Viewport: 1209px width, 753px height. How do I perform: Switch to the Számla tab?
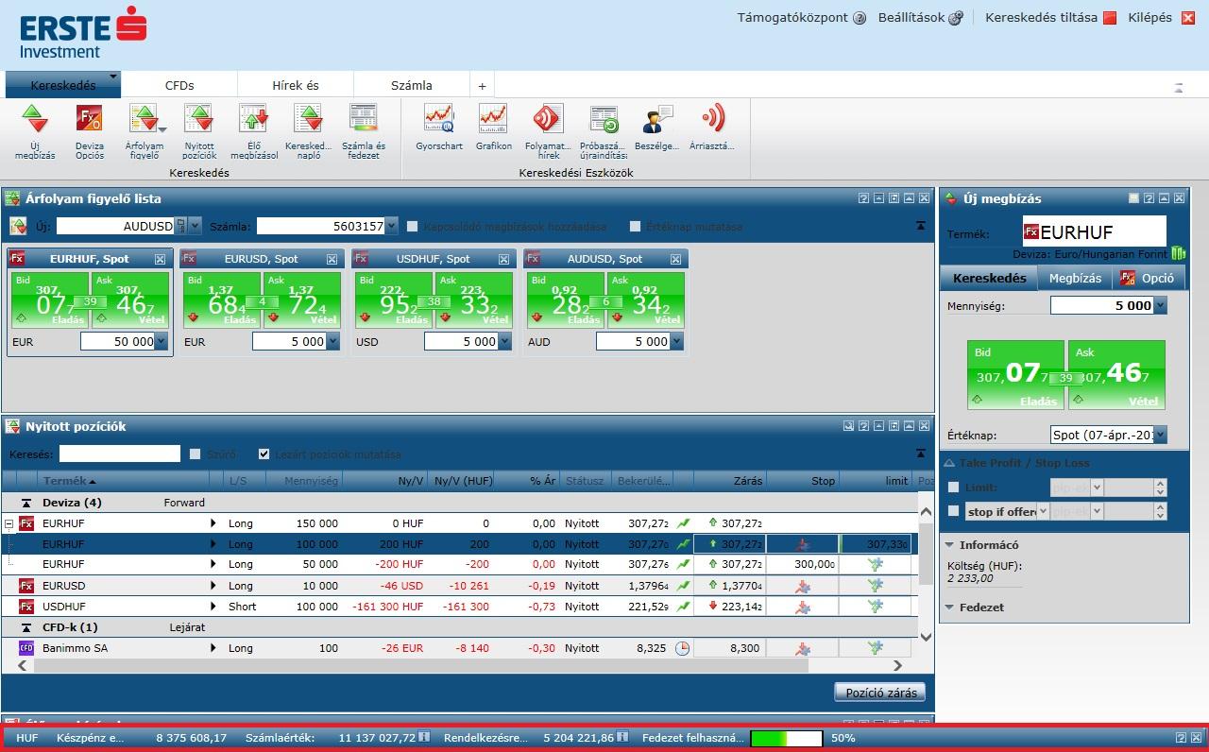[x=412, y=85]
